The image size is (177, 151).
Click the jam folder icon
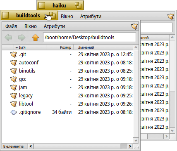tap(14, 87)
